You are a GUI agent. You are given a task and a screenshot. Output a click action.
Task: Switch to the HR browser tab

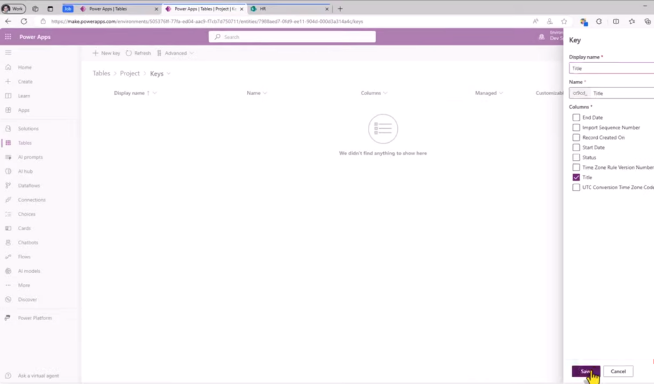(289, 9)
